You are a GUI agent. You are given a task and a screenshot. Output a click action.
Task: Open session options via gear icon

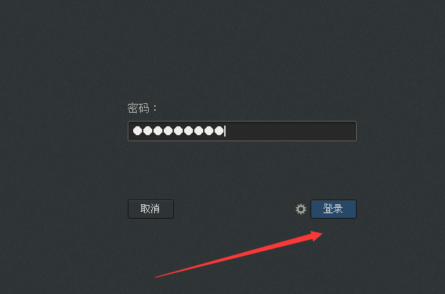[x=301, y=209]
